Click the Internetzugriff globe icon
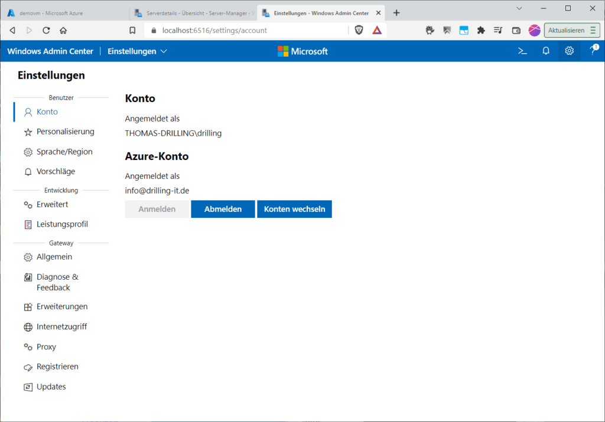The image size is (605, 422). 28,327
